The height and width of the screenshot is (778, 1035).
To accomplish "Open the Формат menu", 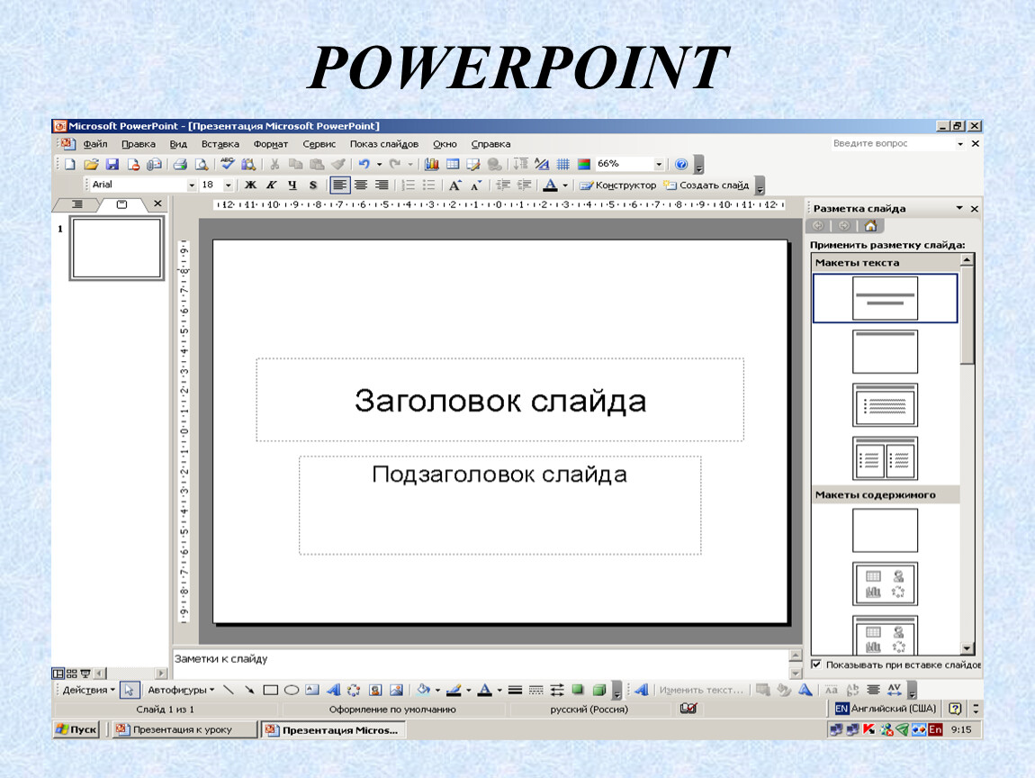I will click(271, 144).
